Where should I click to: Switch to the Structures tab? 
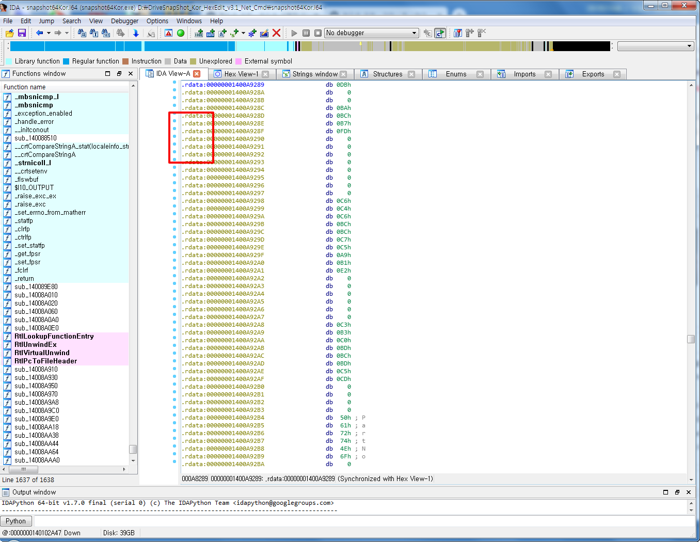[x=388, y=74]
